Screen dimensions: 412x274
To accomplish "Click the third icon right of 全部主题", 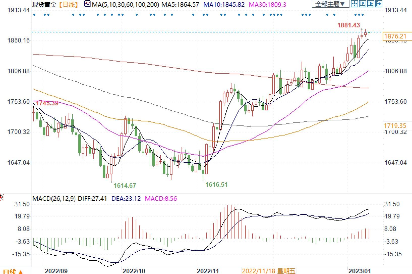I will (x=371, y=4).
